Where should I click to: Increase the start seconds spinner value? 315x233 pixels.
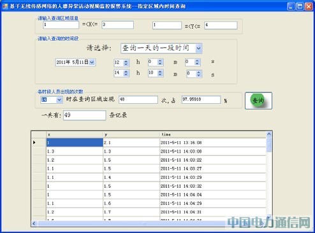point(197,60)
